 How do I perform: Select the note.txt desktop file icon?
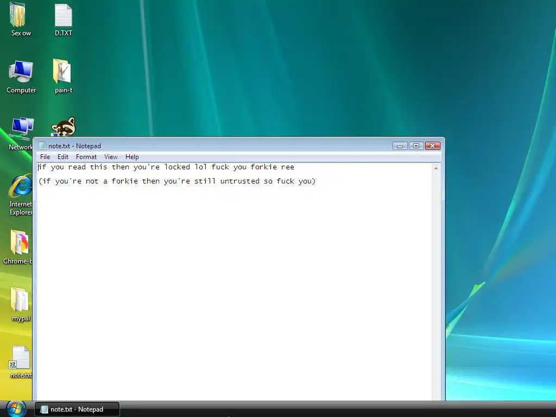[x=21, y=362]
